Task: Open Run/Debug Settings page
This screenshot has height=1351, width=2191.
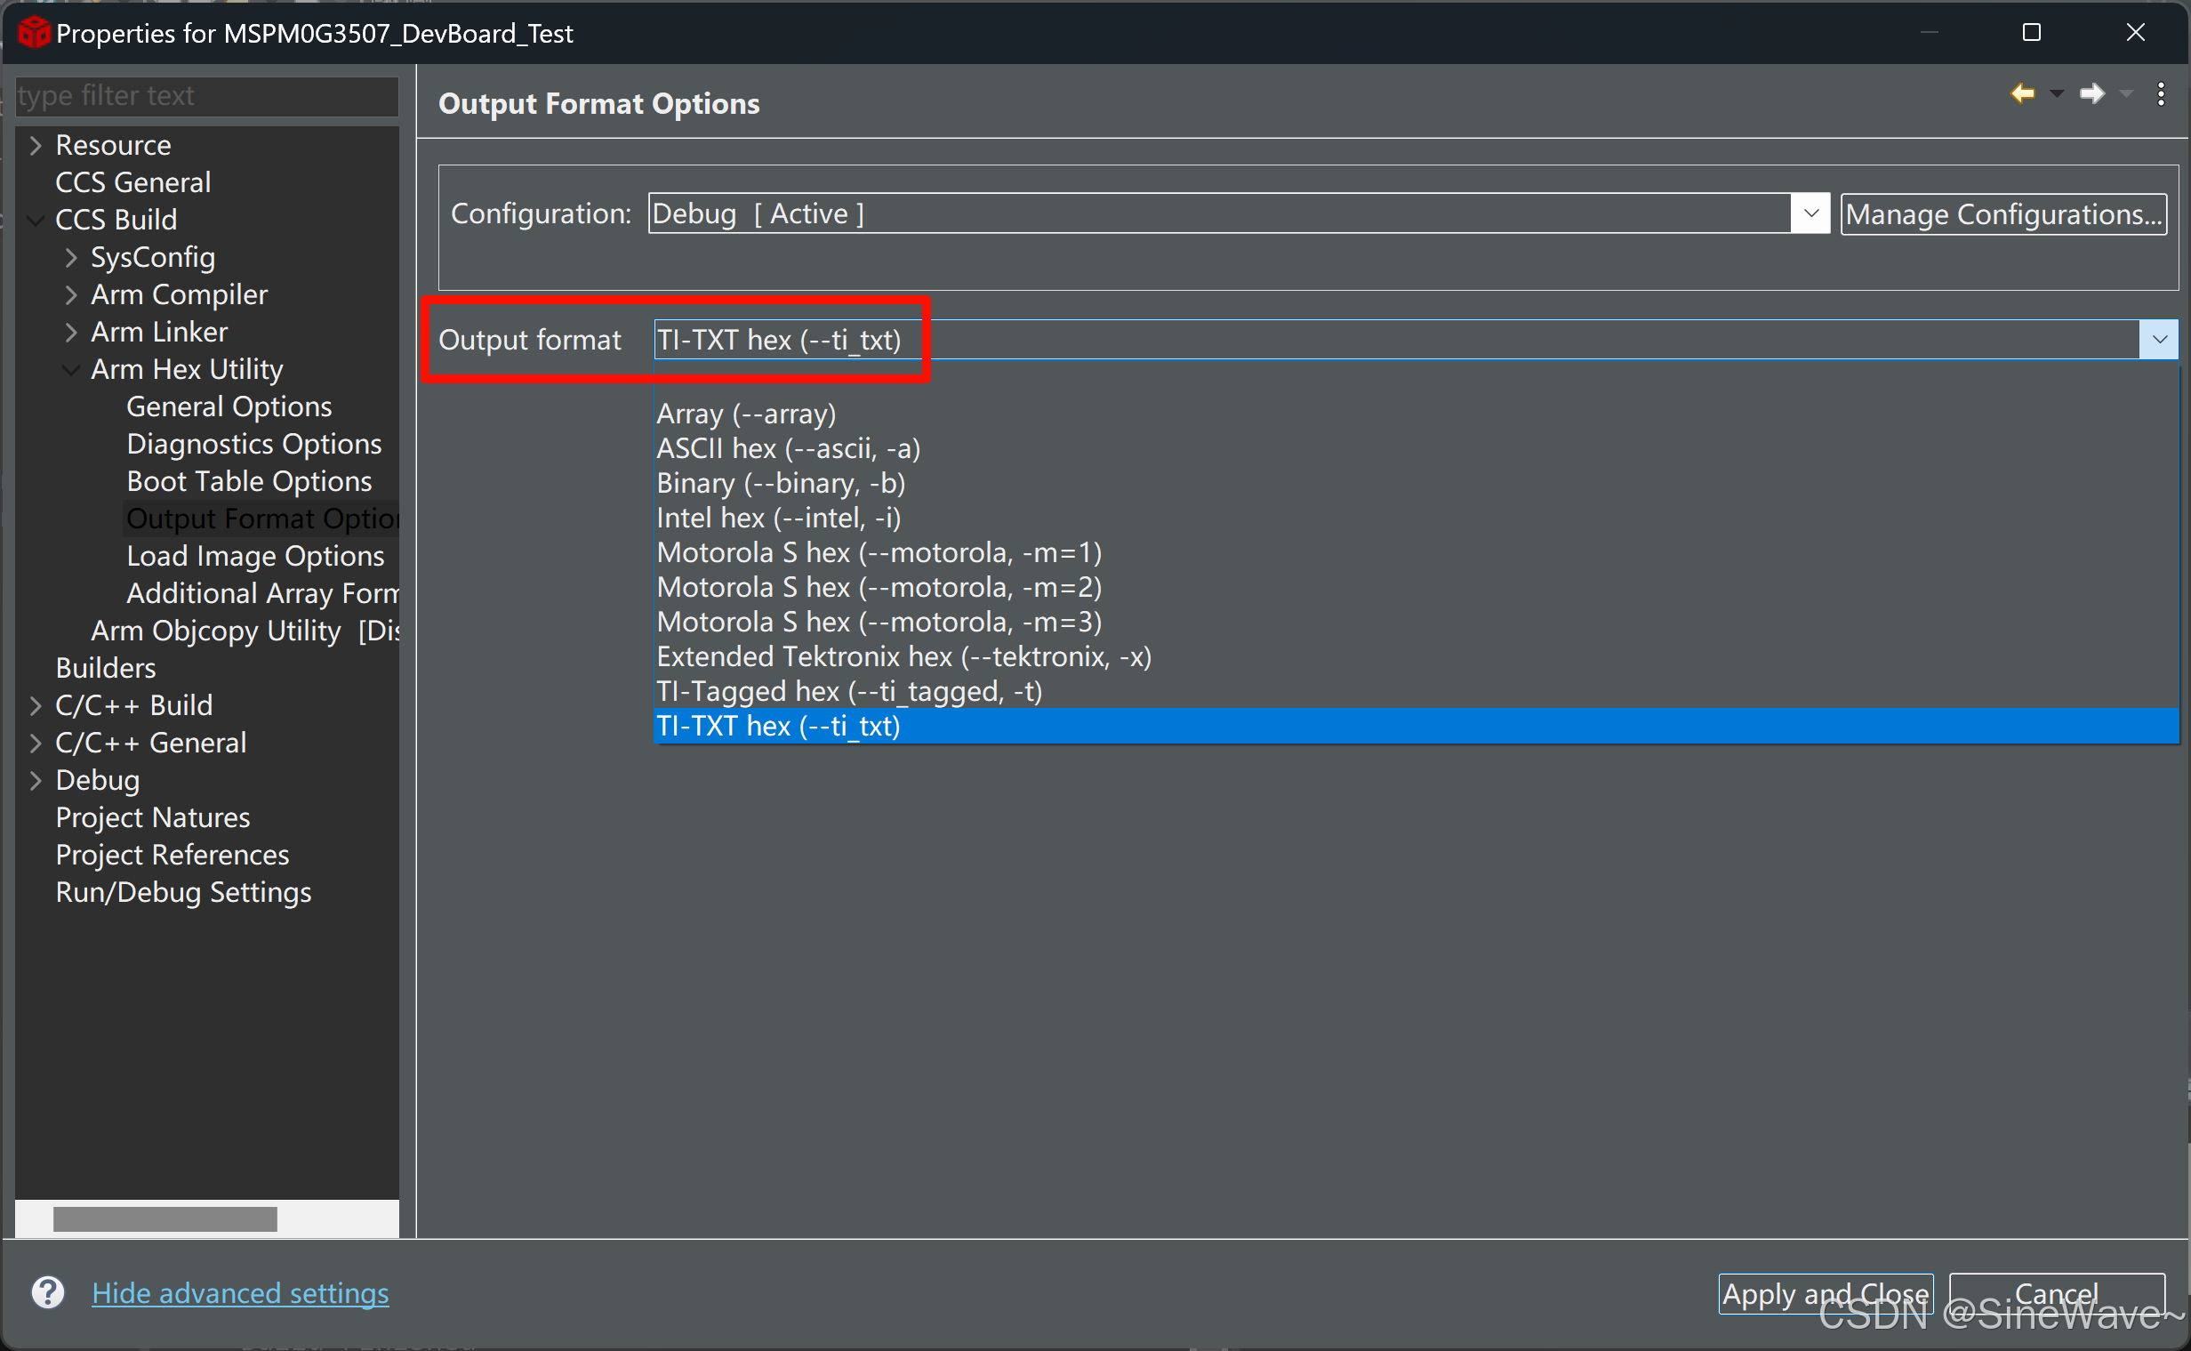Action: click(183, 893)
